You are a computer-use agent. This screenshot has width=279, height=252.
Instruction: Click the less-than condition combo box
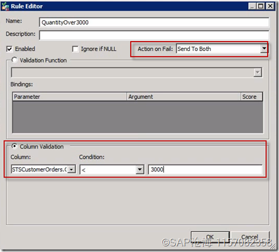coord(112,169)
